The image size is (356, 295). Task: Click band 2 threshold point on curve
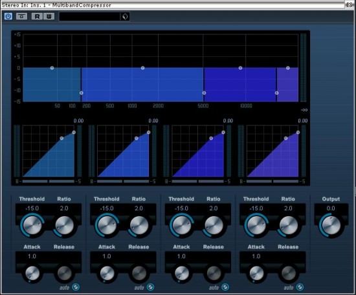[x=136, y=138]
